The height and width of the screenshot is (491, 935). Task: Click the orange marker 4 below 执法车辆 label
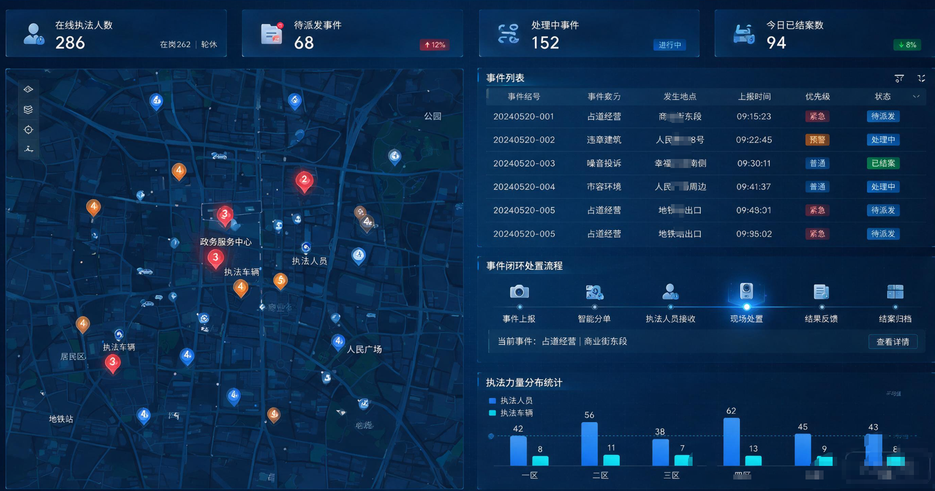[241, 288]
